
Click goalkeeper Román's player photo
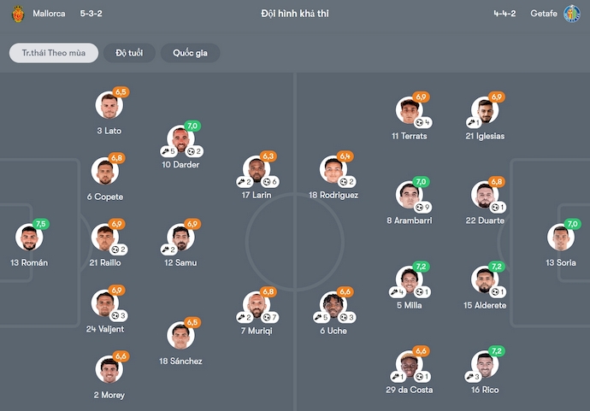pos(29,238)
